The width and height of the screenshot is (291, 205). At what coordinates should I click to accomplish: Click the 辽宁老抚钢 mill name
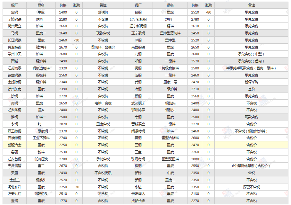tap(138, 19)
